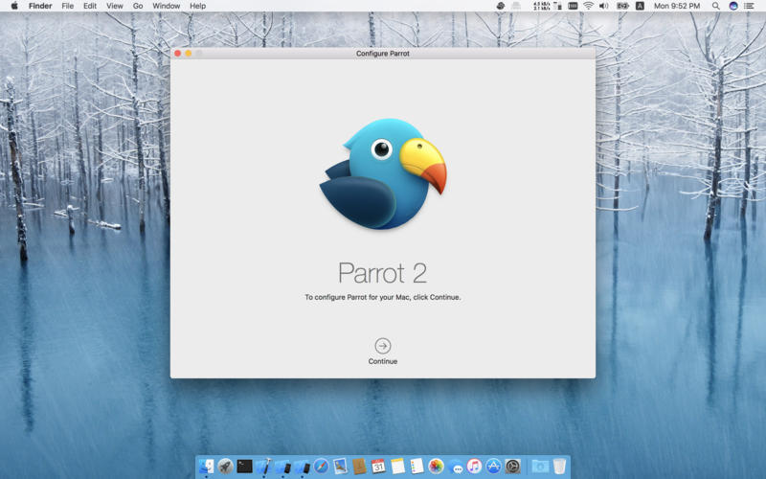Open Launchpad rocket icon in Dock
Screen dimensions: 766x479
pos(225,466)
